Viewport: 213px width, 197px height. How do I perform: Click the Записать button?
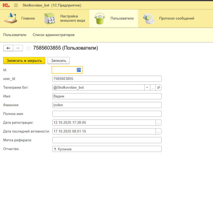click(x=59, y=61)
